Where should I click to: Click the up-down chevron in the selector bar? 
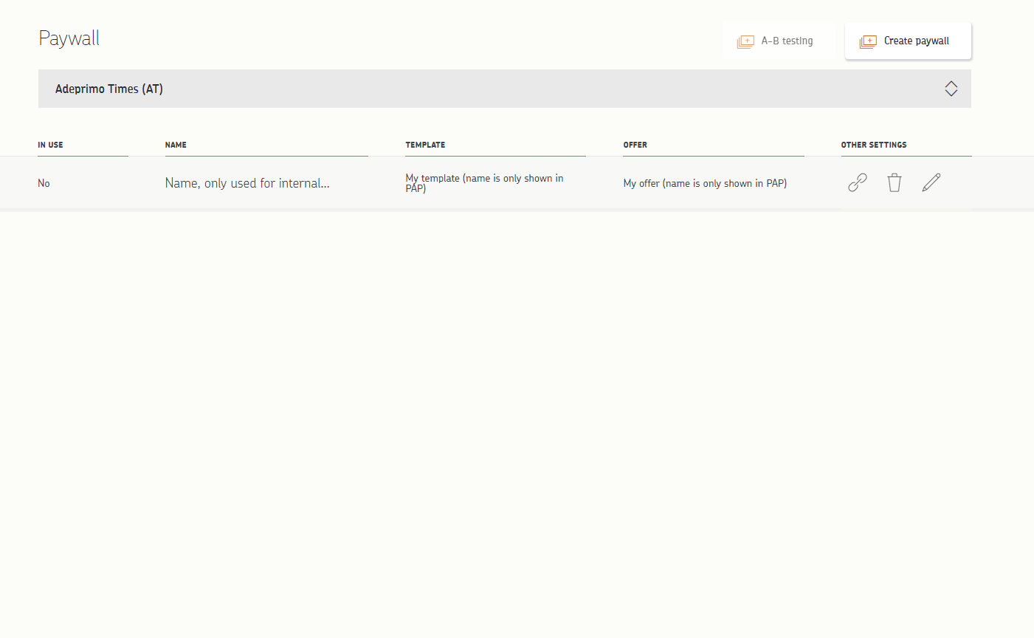(x=951, y=89)
